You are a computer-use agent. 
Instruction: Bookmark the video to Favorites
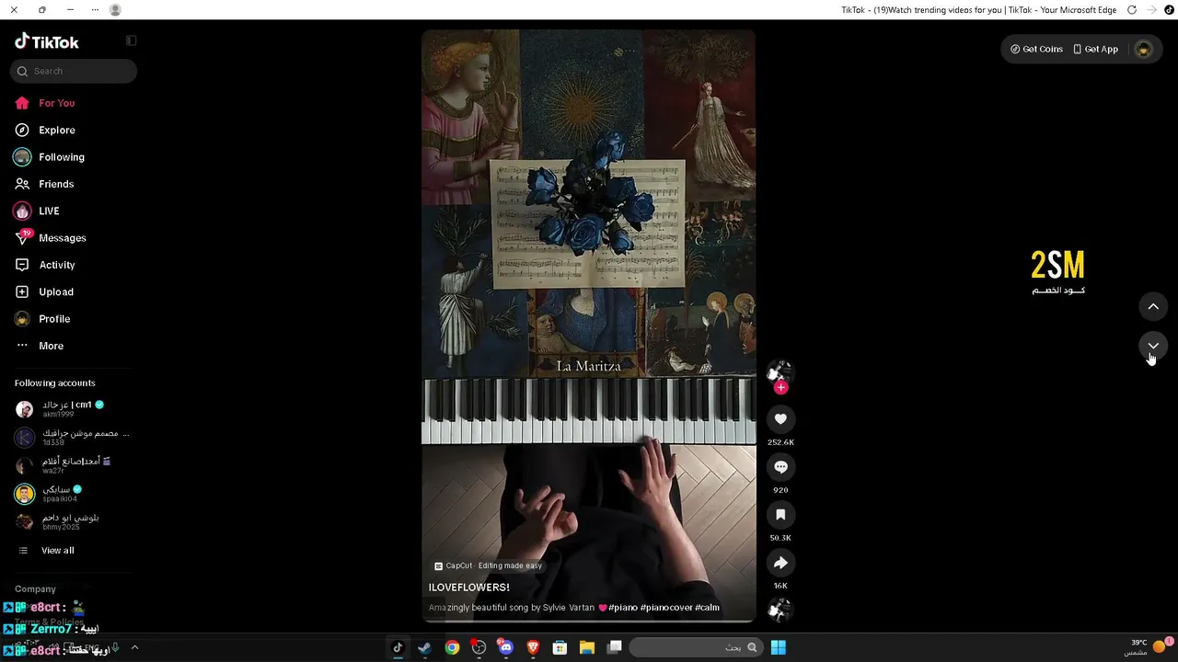point(780,515)
